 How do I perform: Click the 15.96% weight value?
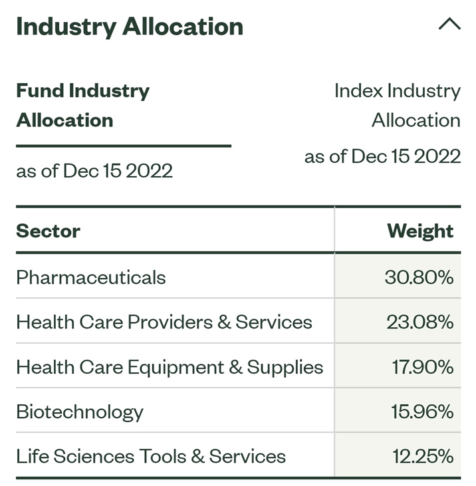[x=422, y=412]
